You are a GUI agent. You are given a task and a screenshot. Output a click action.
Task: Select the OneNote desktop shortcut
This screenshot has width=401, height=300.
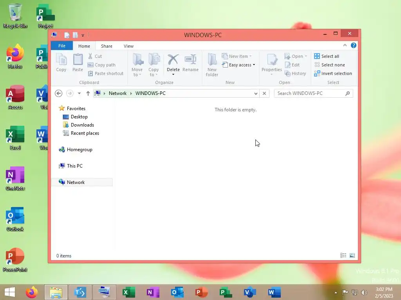pyautogui.click(x=15, y=179)
